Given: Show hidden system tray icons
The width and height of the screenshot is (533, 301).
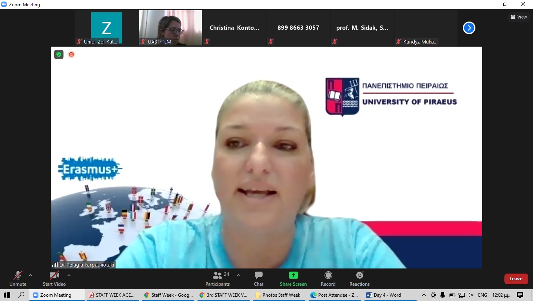Looking at the screenshot, I should click(424, 295).
